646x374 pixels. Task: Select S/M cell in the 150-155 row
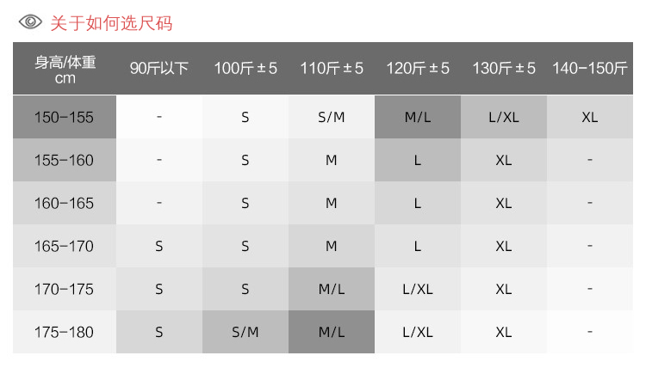pos(332,117)
